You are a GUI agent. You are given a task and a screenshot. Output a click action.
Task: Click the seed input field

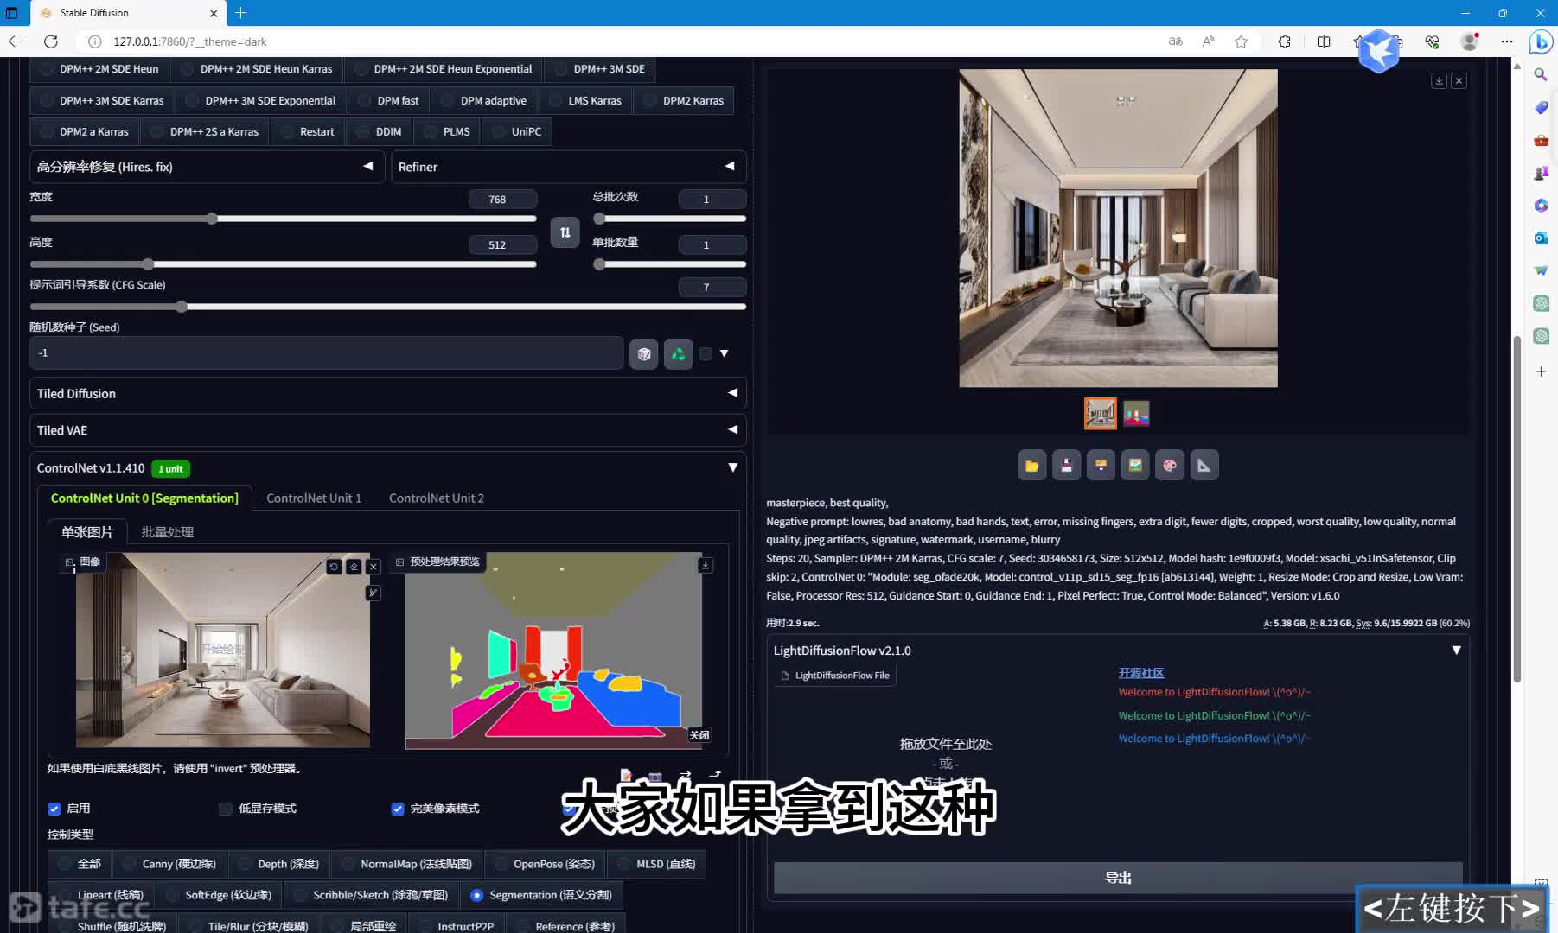coord(327,353)
